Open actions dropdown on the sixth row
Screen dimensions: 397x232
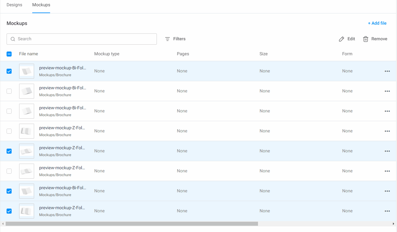(x=387, y=171)
